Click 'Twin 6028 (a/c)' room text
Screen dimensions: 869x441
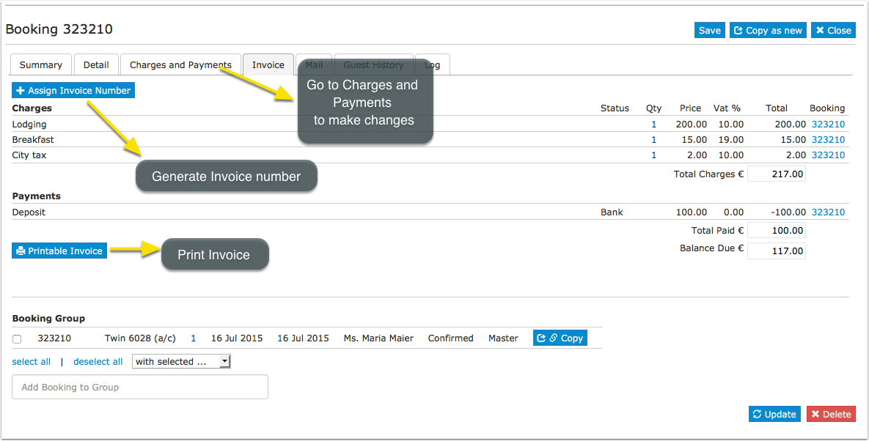click(140, 338)
